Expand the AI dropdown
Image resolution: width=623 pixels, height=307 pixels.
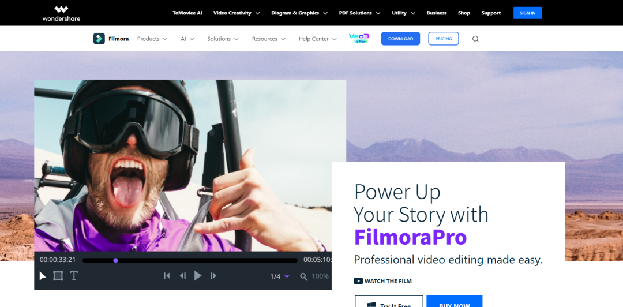[187, 39]
